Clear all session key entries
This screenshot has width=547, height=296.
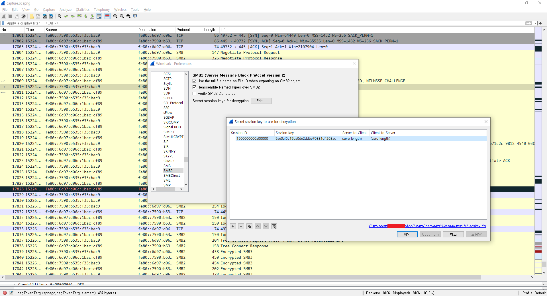(x=274, y=226)
